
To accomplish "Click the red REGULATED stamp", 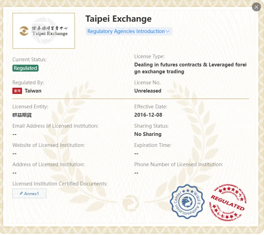I will click(x=228, y=203).
